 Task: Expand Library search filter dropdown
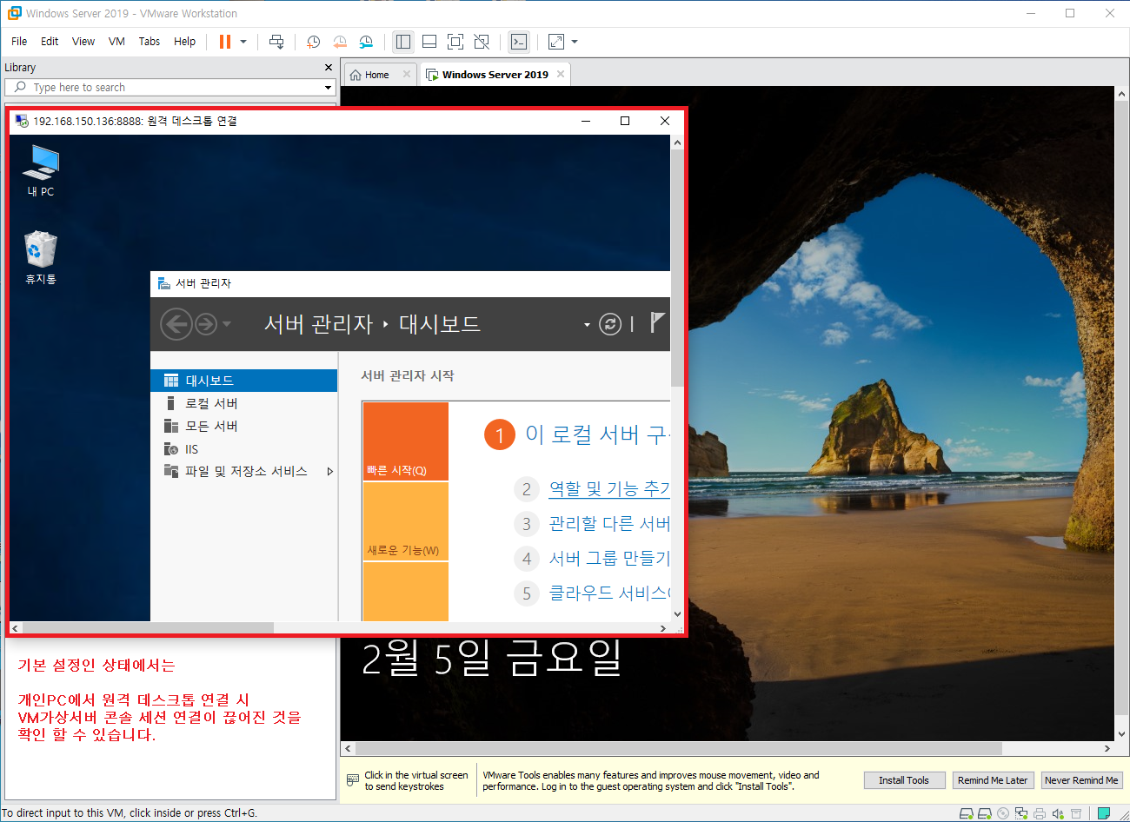(328, 88)
